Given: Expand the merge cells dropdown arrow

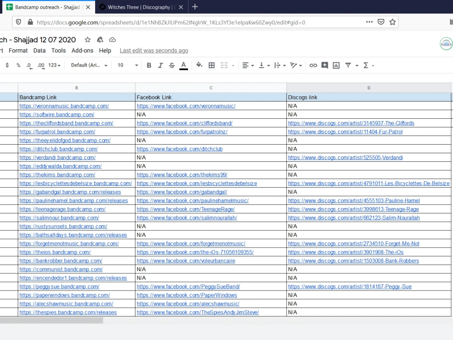Looking at the screenshot, I should [x=233, y=66].
